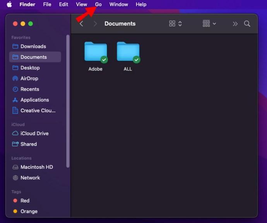This screenshot has width=267, height=223.
Task: Open the Downloads folder in Favorites
Action: point(33,46)
